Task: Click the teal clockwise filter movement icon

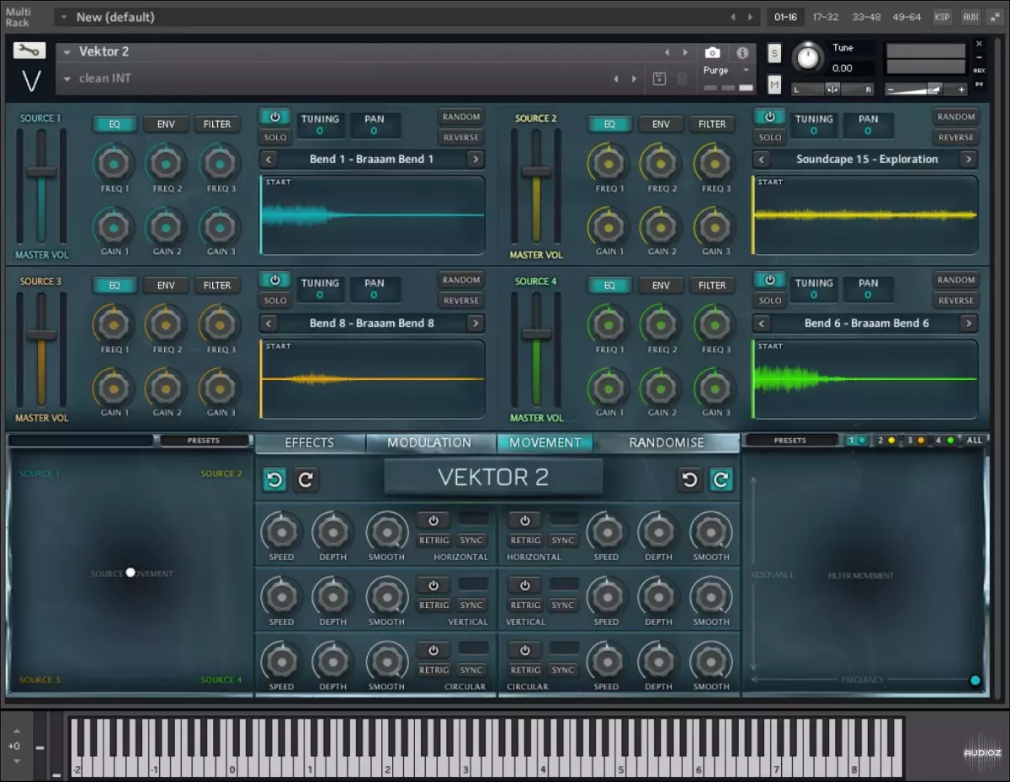Action: pyautogui.click(x=720, y=479)
